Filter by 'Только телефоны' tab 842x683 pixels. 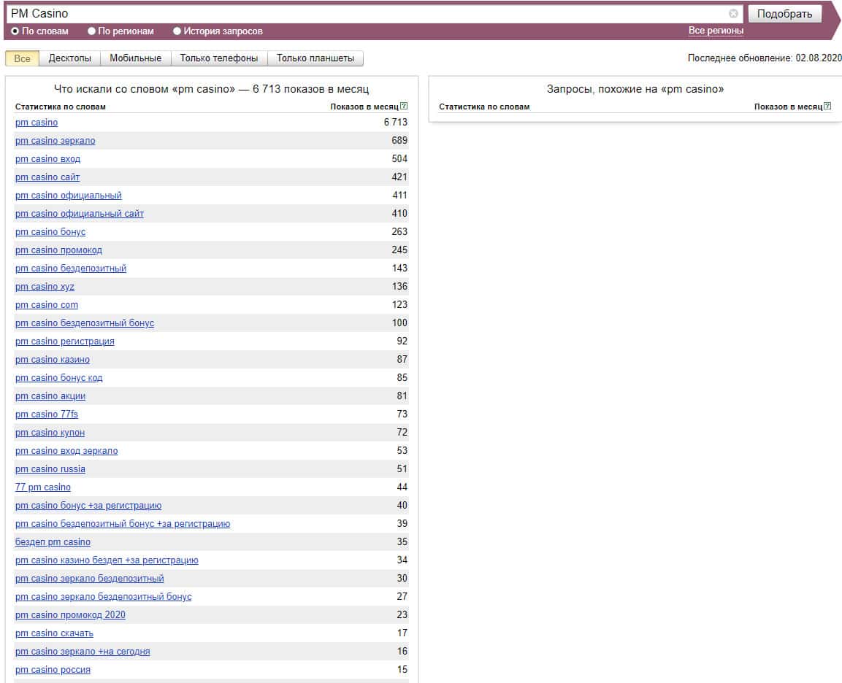(x=219, y=58)
